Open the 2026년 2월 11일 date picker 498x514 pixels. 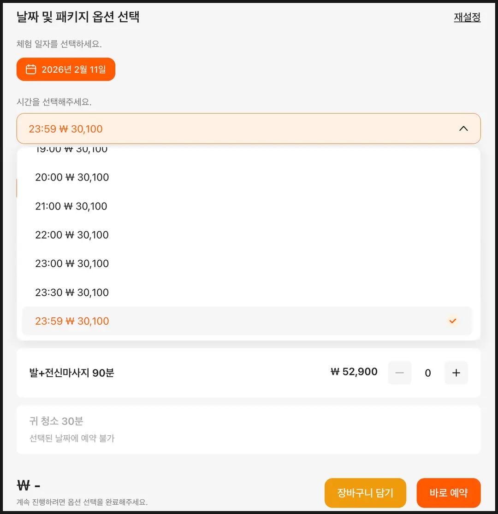pos(66,69)
